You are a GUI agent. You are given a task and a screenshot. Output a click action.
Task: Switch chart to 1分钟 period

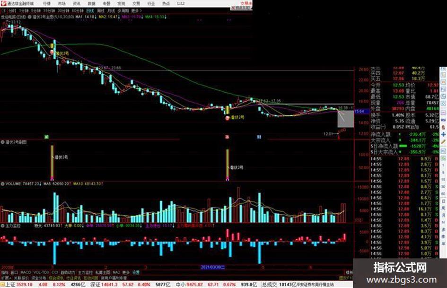pyautogui.click(x=24, y=10)
